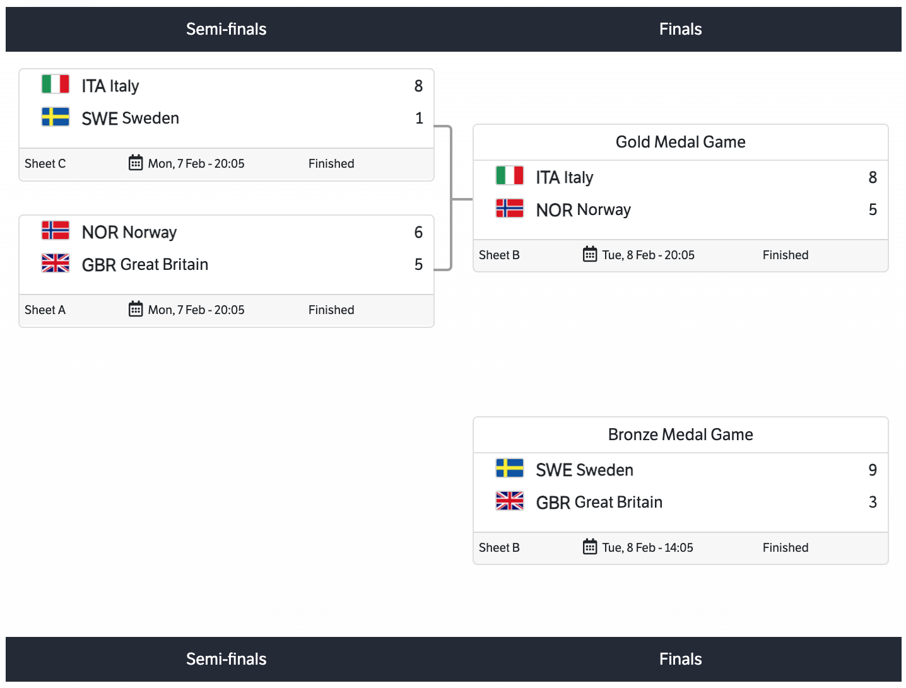Click Italy flag in Gold Medal Game

click(x=510, y=175)
